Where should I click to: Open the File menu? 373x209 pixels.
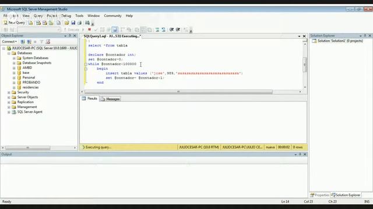coord(5,16)
